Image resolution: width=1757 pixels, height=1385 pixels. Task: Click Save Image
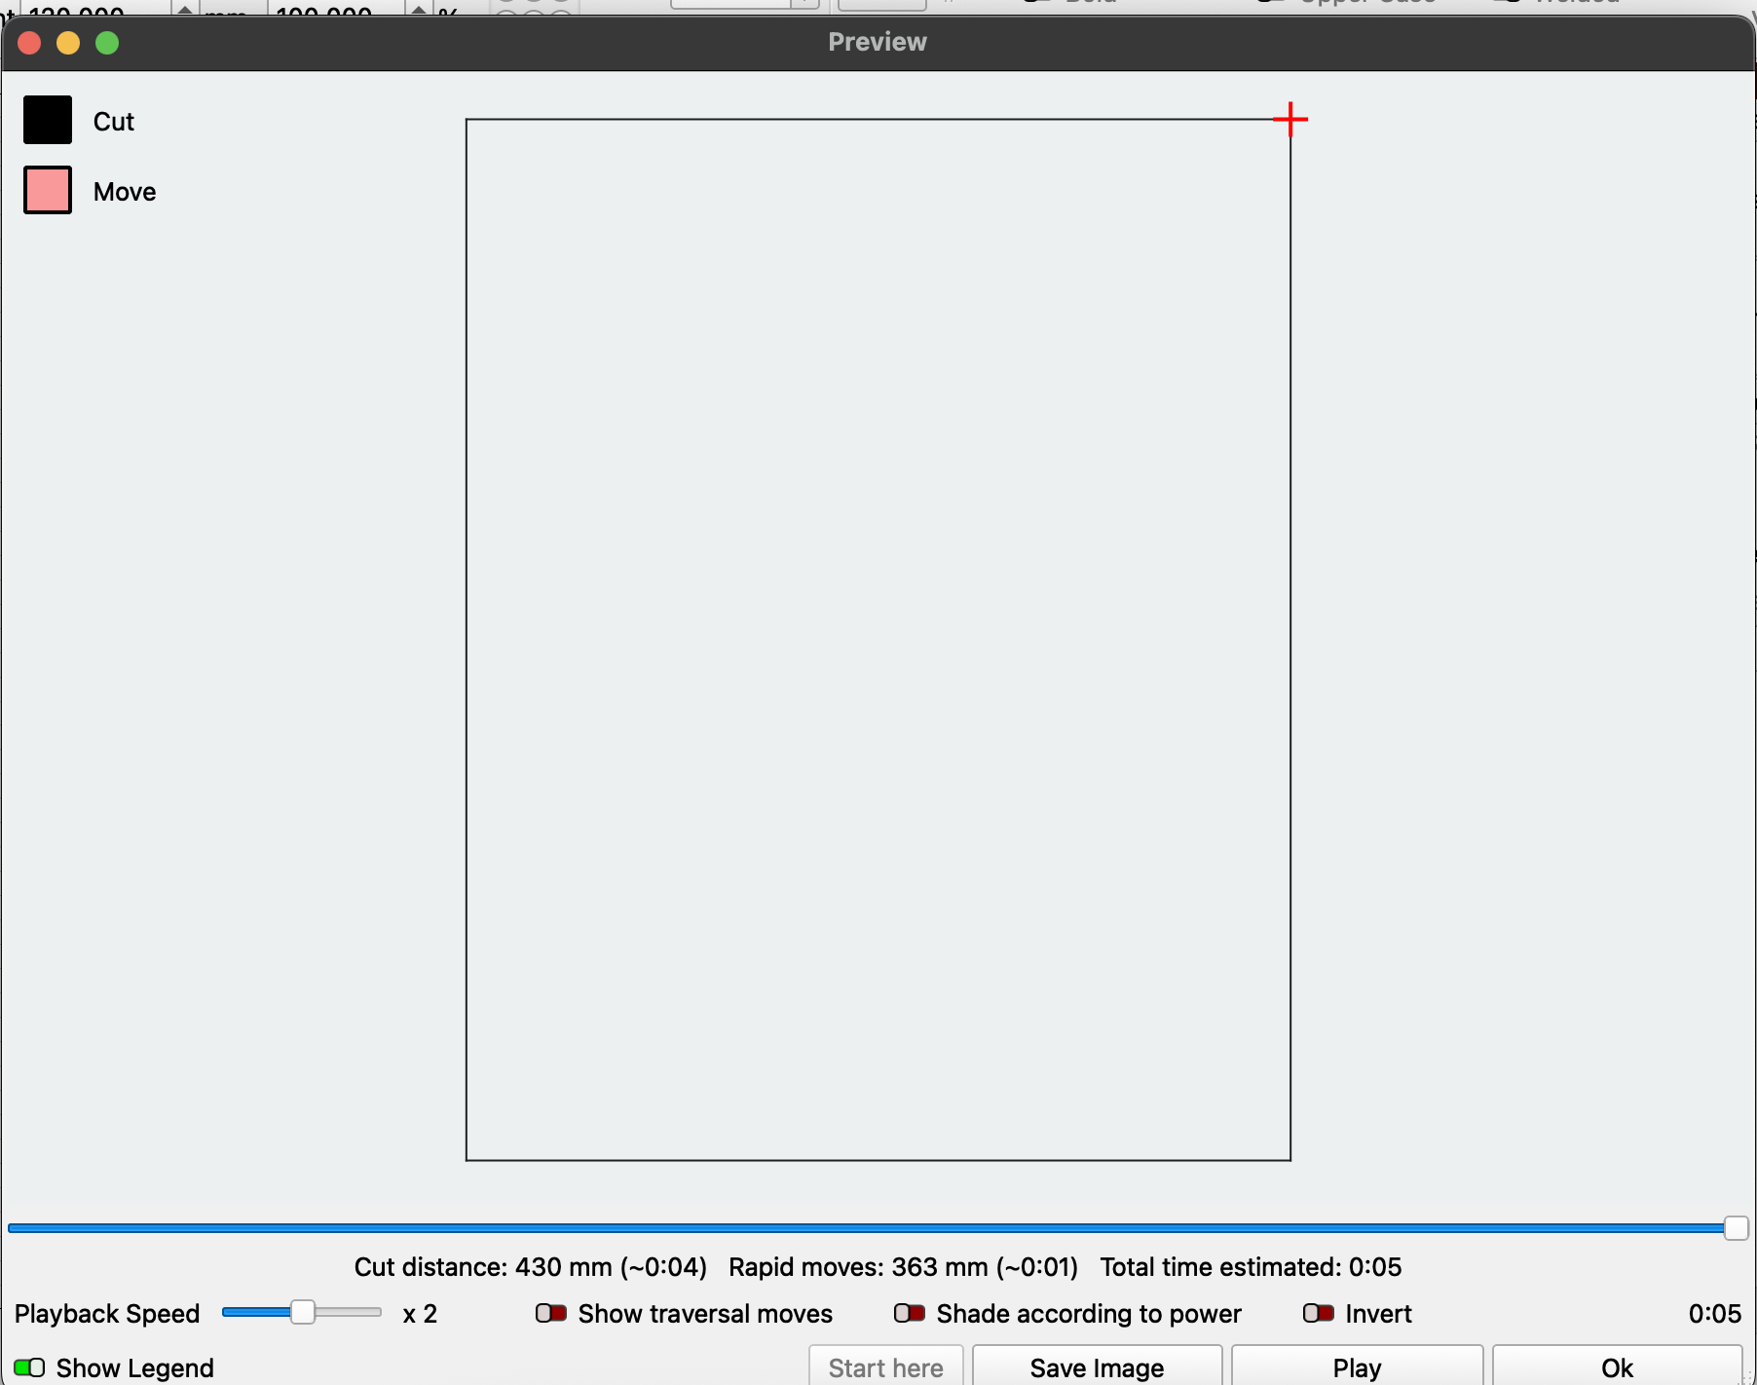click(1096, 1367)
